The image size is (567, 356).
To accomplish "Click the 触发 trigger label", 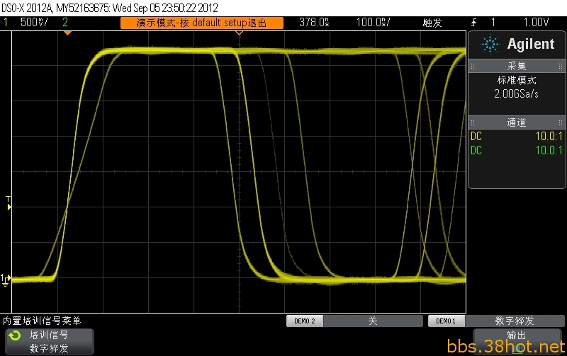I will [x=432, y=23].
